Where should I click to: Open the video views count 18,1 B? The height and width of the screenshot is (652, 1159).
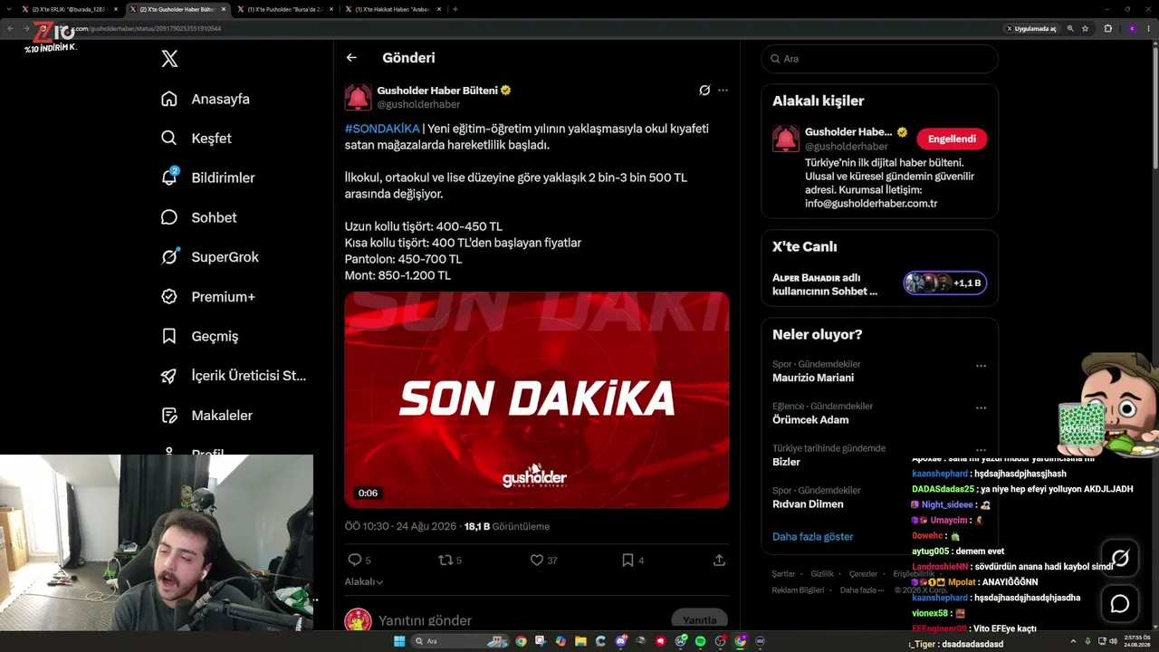pyautogui.click(x=506, y=526)
